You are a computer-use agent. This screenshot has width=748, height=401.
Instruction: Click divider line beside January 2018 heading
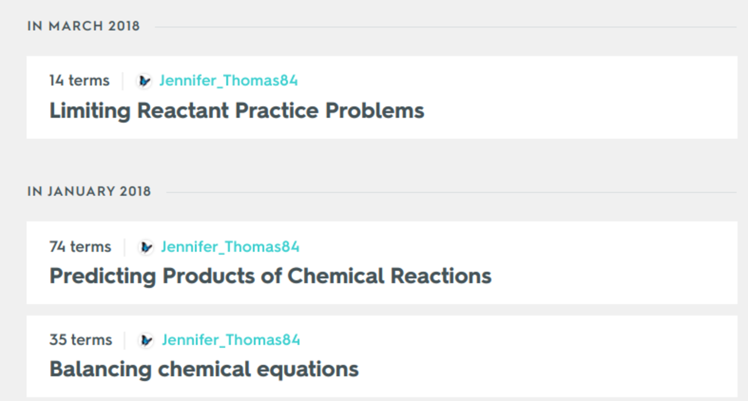click(438, 192)
